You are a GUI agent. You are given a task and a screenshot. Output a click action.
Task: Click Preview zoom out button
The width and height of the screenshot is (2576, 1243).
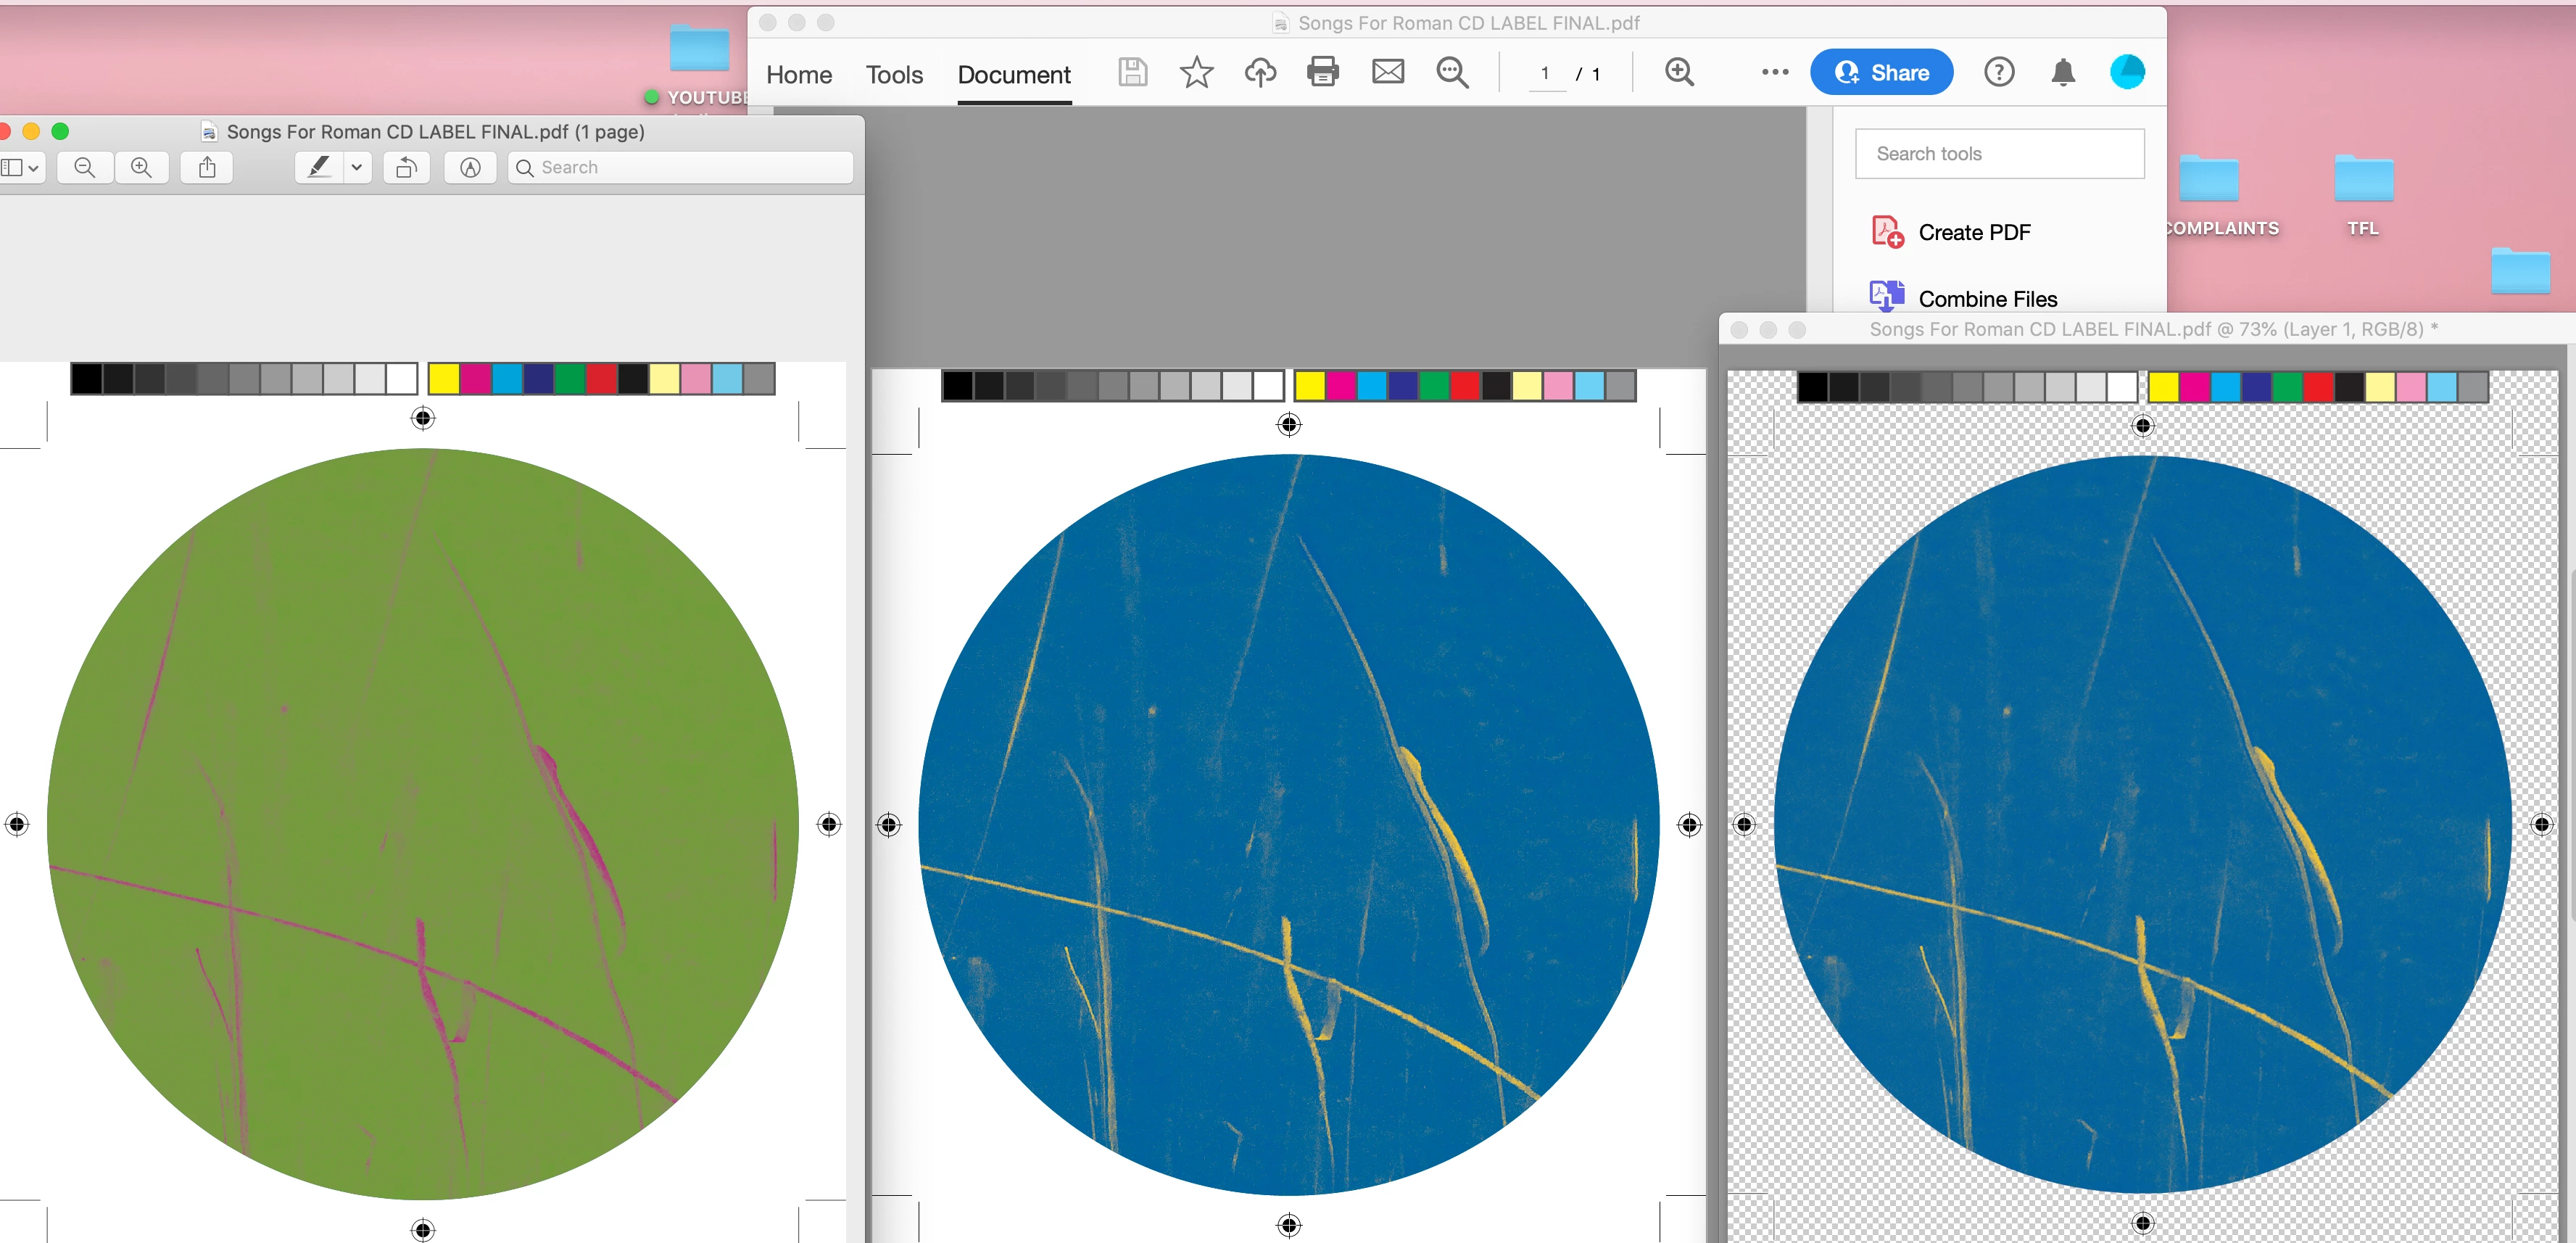85,168
